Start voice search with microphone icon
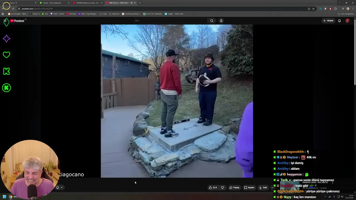 (x=221, y=21)
